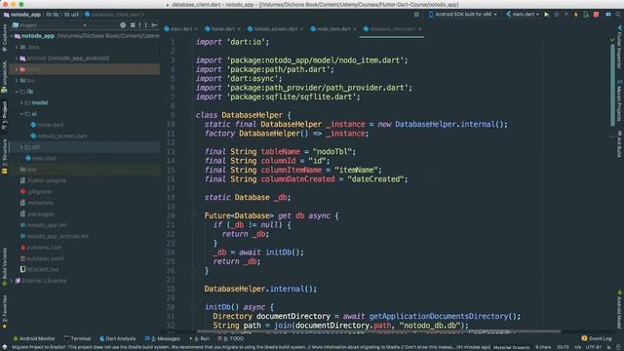Image resolution: width=624 pixels, height=351 pixels.
Task: Click the tool windows toggle in bottom-left corner
Action: tap(4, 347)
